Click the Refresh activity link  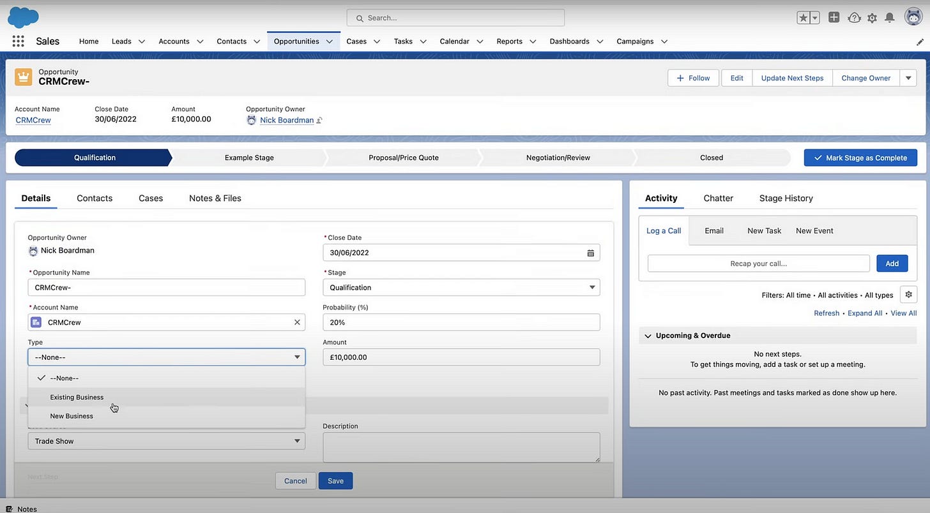coord(827,313)
